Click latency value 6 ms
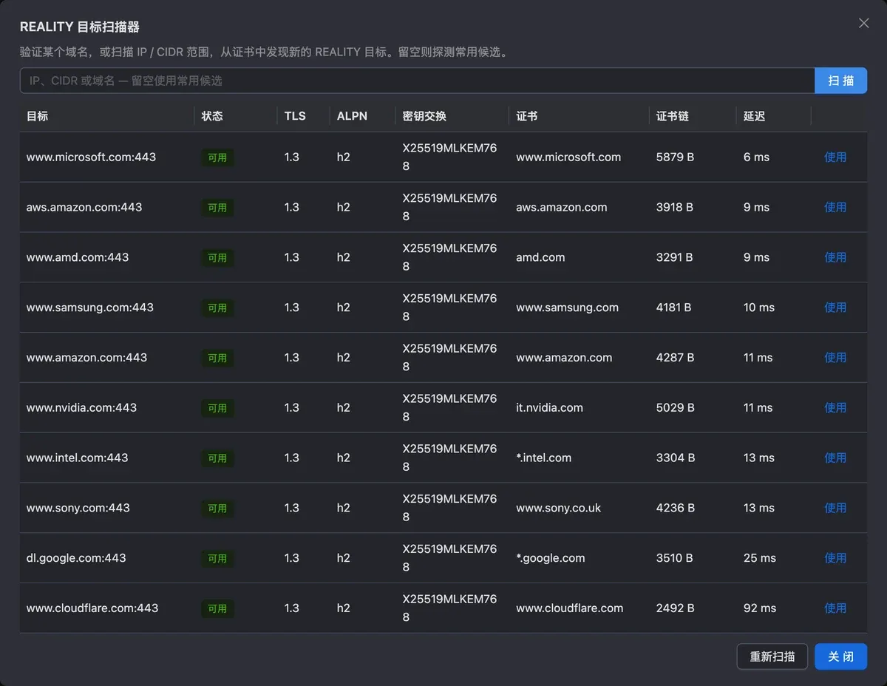Viewport: 887px width, 686px height. coord(756,157)
